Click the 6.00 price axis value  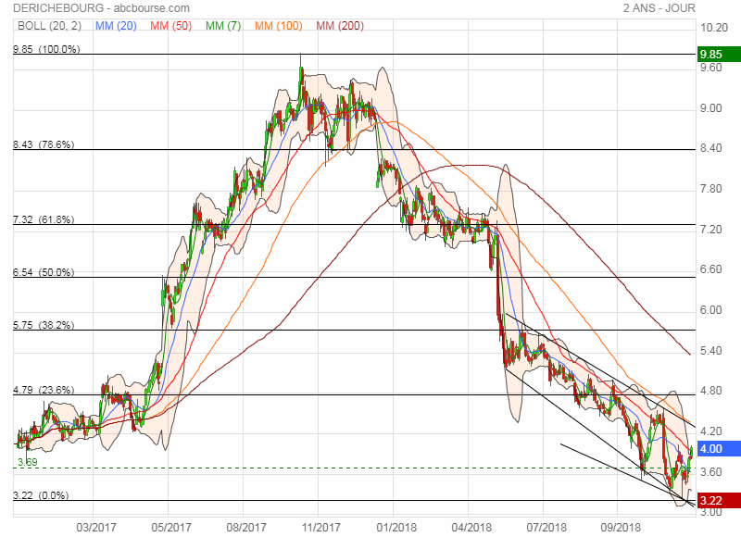tap(711, 310)
